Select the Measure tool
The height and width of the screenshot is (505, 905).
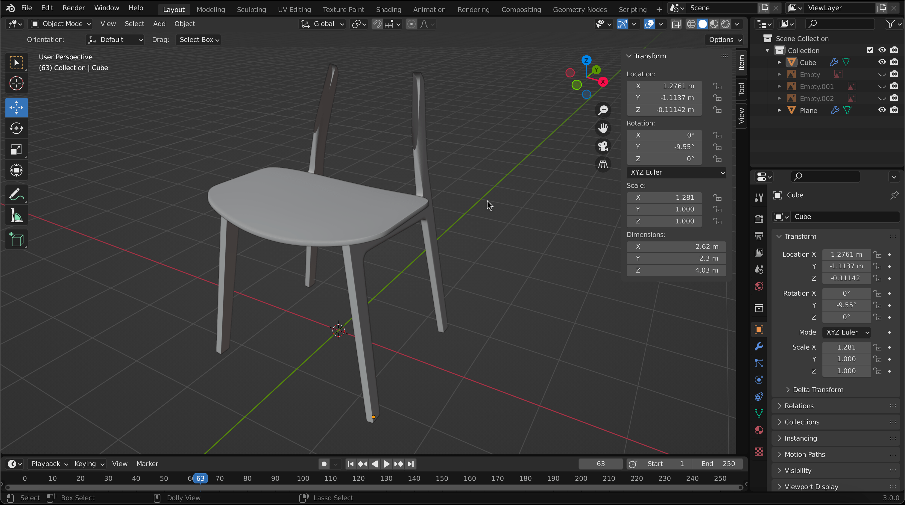[x=16, y=215]
